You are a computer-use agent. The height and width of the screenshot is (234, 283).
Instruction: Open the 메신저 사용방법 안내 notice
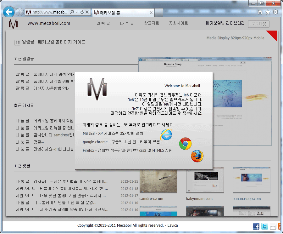pos(52,88)
